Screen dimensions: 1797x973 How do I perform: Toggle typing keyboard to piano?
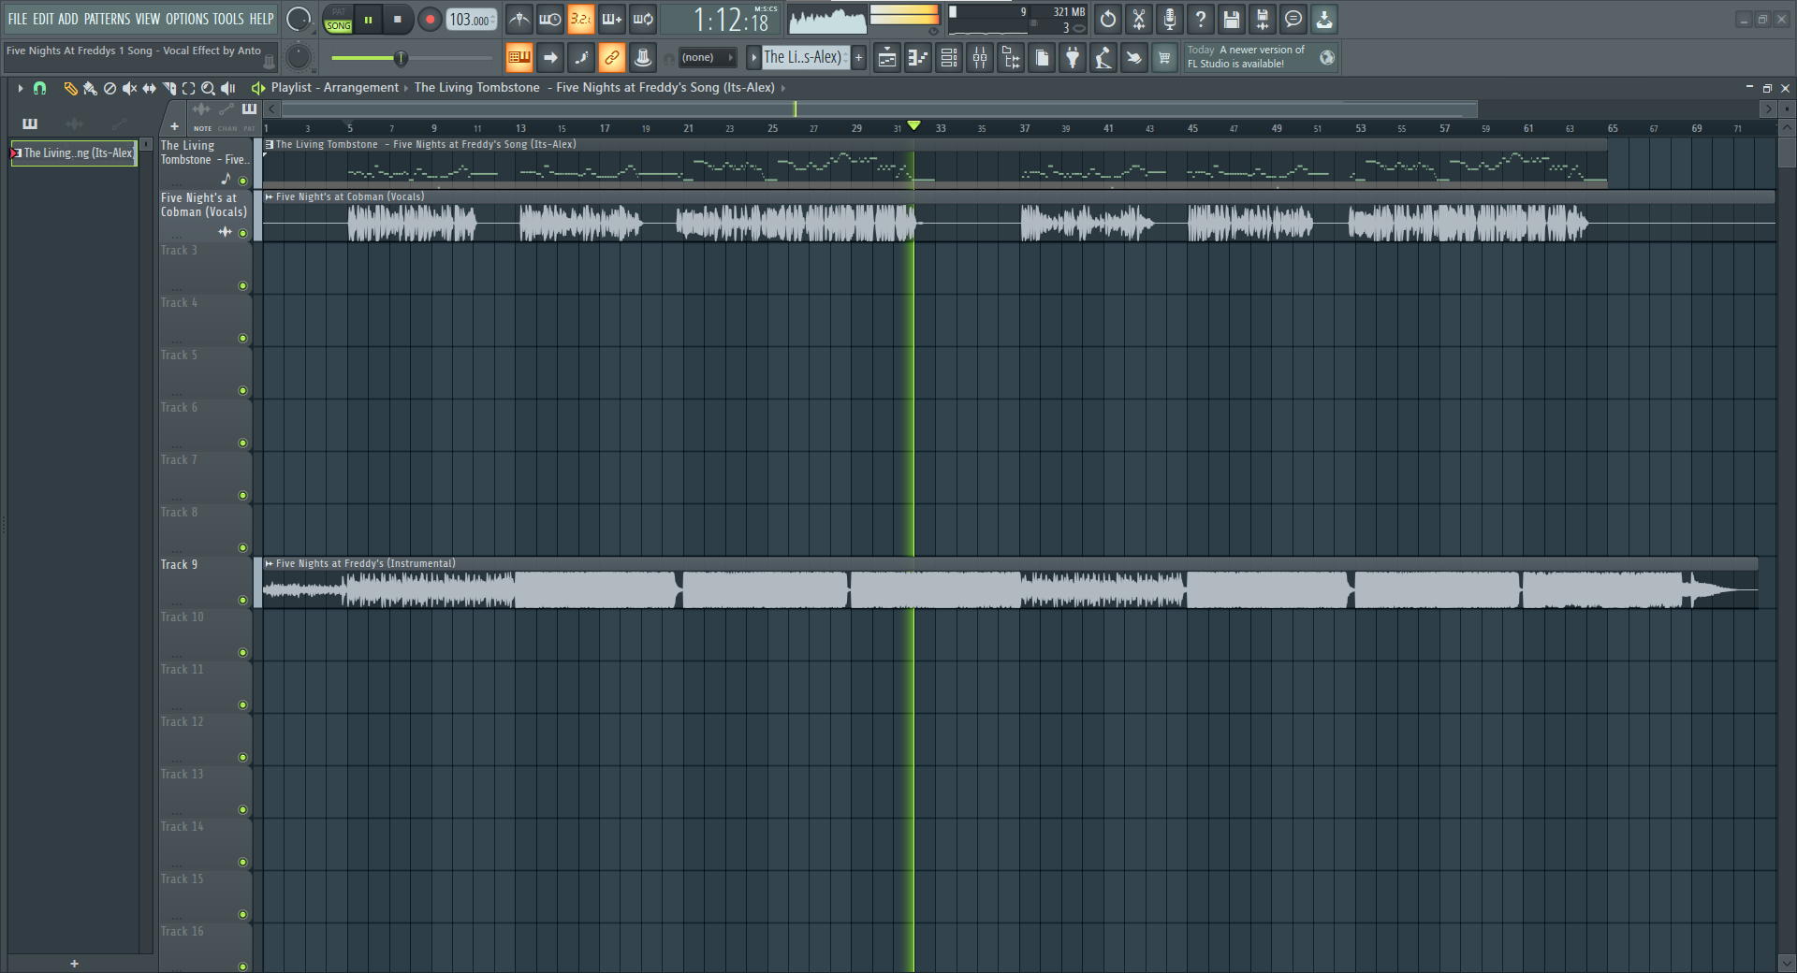[519, 57]
